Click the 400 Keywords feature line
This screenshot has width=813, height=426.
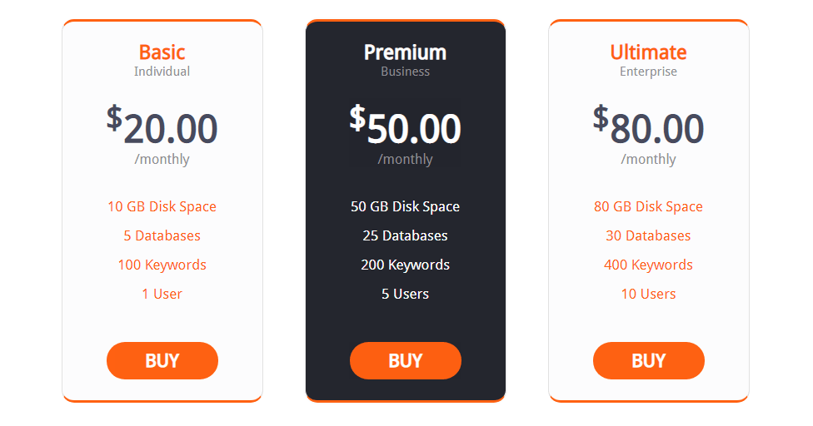(x=649, y=265)
